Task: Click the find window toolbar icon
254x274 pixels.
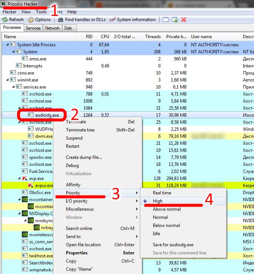Action: tap(166, 20)
